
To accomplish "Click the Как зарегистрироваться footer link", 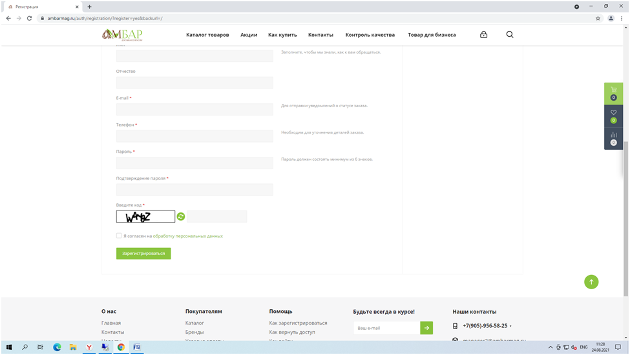I will (298, 323).
